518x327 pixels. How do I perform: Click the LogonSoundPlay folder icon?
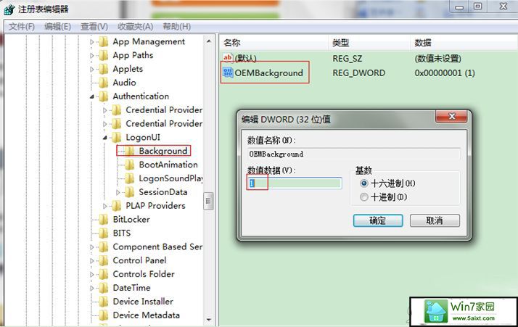129,178
